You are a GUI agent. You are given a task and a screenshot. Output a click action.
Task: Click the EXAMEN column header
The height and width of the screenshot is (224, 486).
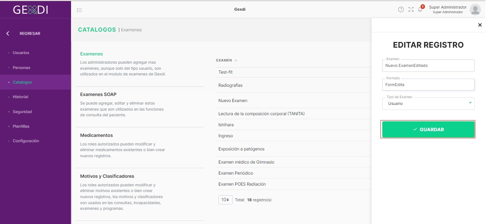(224, 60)
